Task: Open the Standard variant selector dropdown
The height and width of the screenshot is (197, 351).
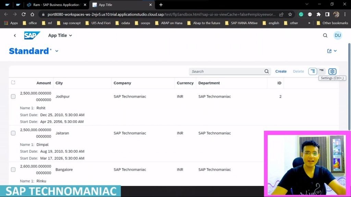Action: [56, 51]
